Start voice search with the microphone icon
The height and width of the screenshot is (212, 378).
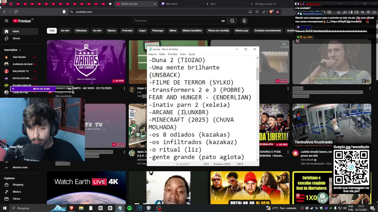[244, 21]
